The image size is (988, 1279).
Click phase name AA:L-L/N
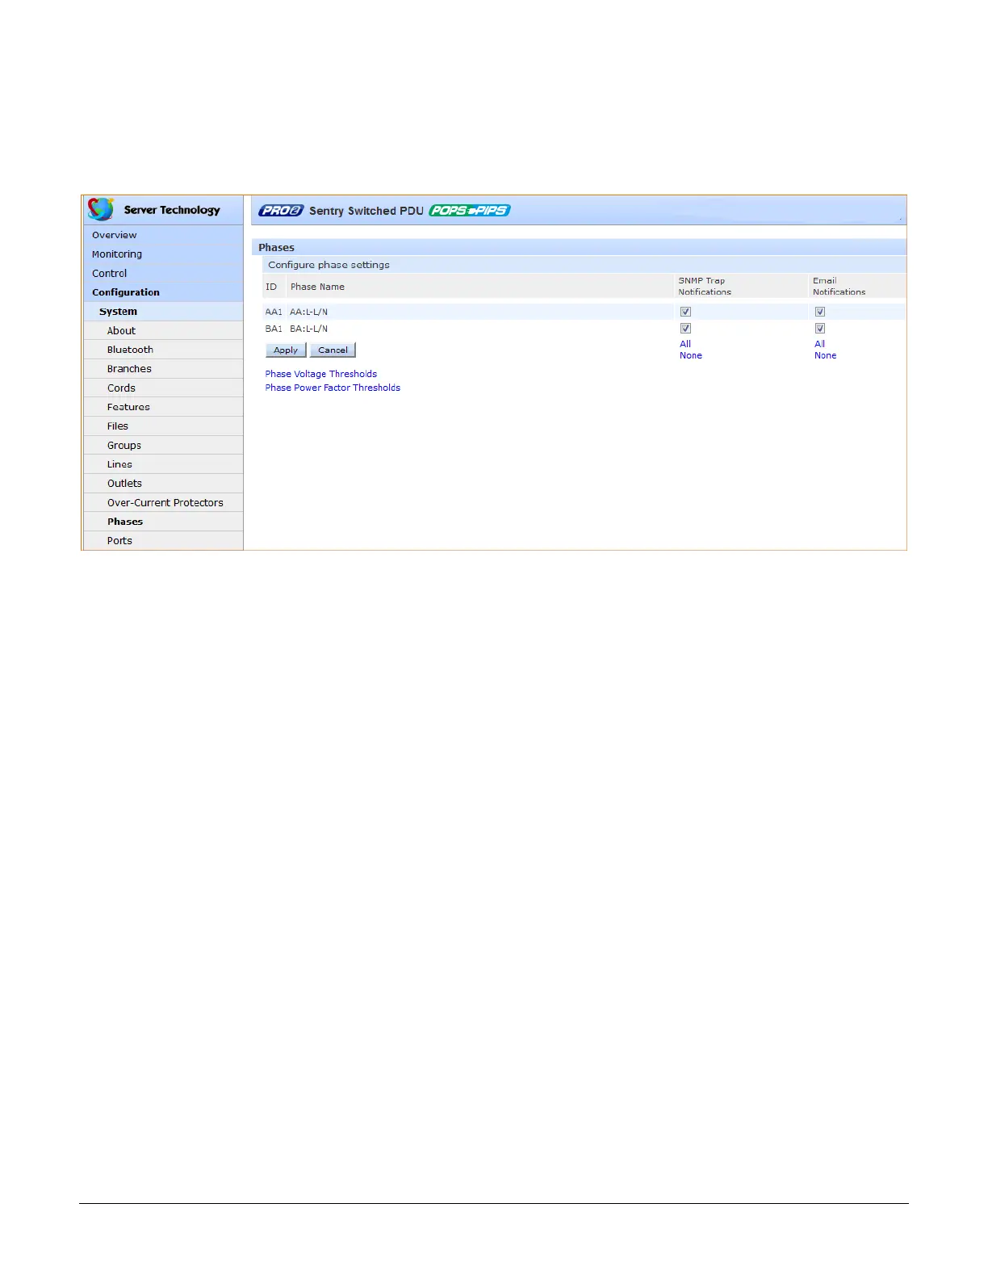[x=309, y=312]
